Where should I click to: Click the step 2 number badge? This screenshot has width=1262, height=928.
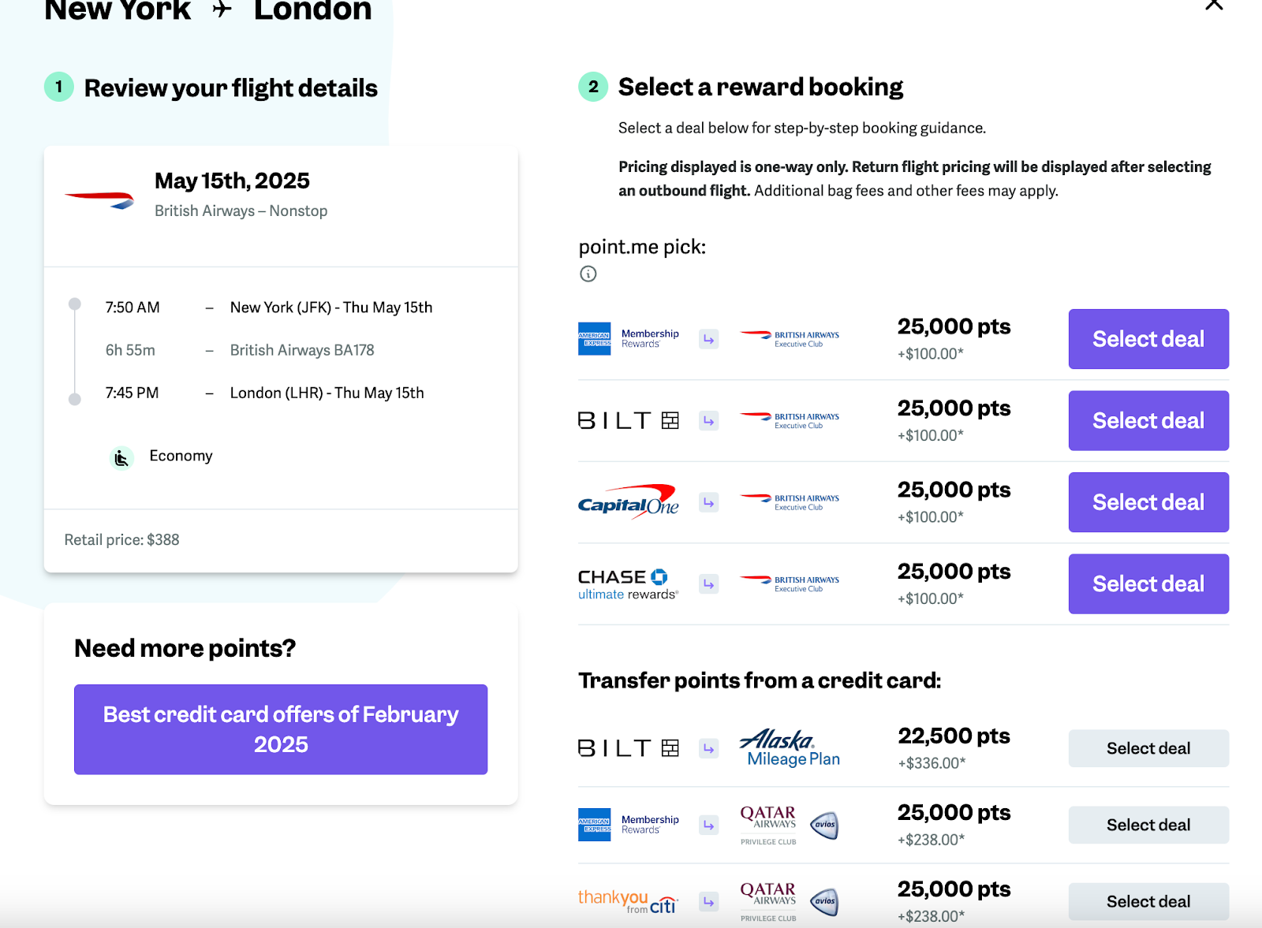tap(593, 87)
